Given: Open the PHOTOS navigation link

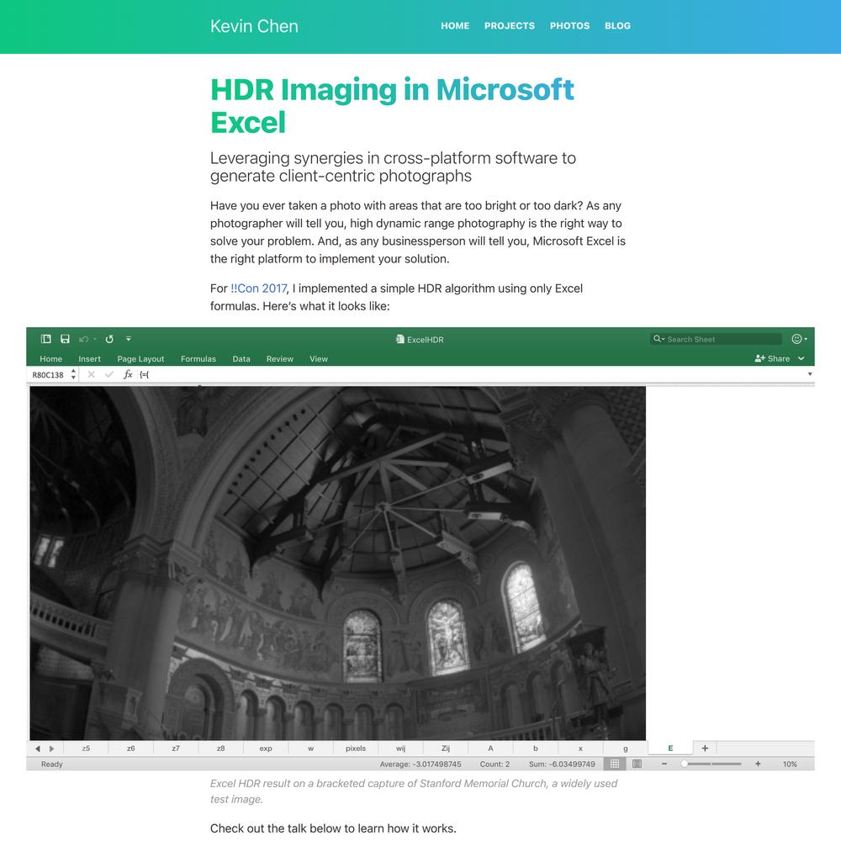Looking at the screenshot, I should (569, 26).
